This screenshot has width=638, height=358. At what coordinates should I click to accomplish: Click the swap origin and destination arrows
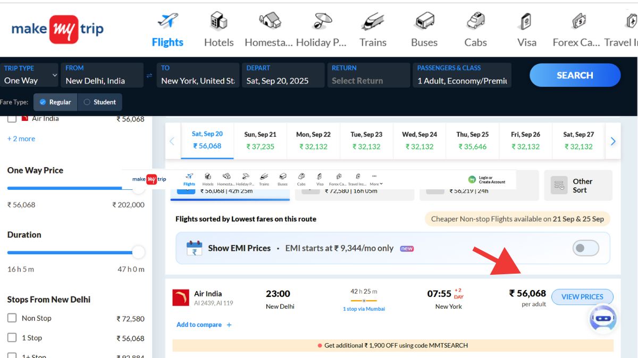click(149, 76)
